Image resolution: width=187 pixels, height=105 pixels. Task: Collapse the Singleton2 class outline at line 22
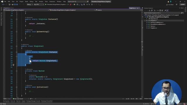click(17, 46)
